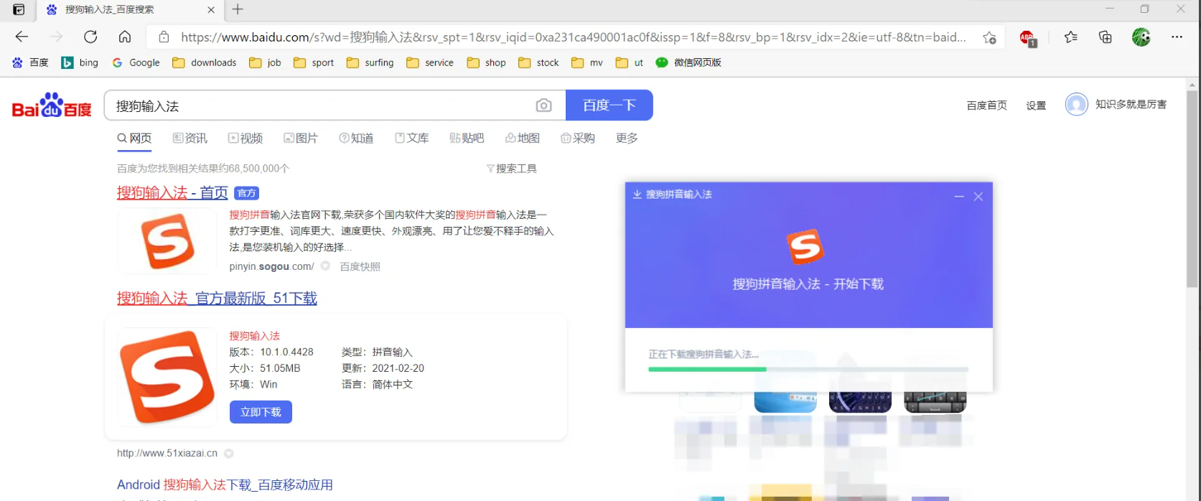Image resolution: width=1201 pixels, height=501 pixels.
Task: Open the pinyin.sogou.com/ URL link
Action: [271, 266]
